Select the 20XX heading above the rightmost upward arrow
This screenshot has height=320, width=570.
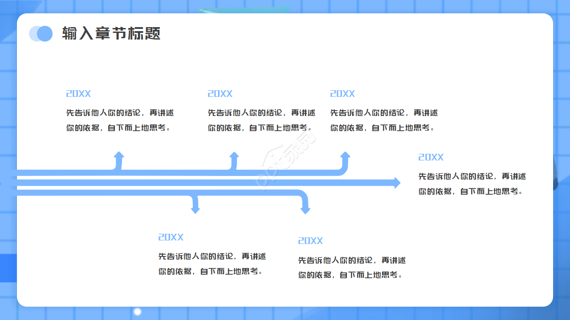[x=342, y=94]
